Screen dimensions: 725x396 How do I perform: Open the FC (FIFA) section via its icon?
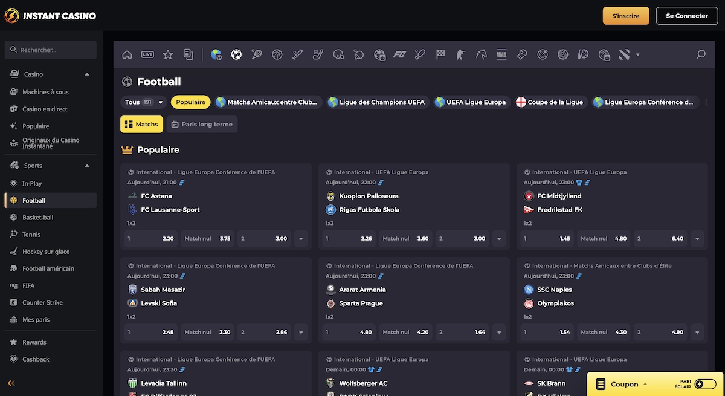pos(399,54)
